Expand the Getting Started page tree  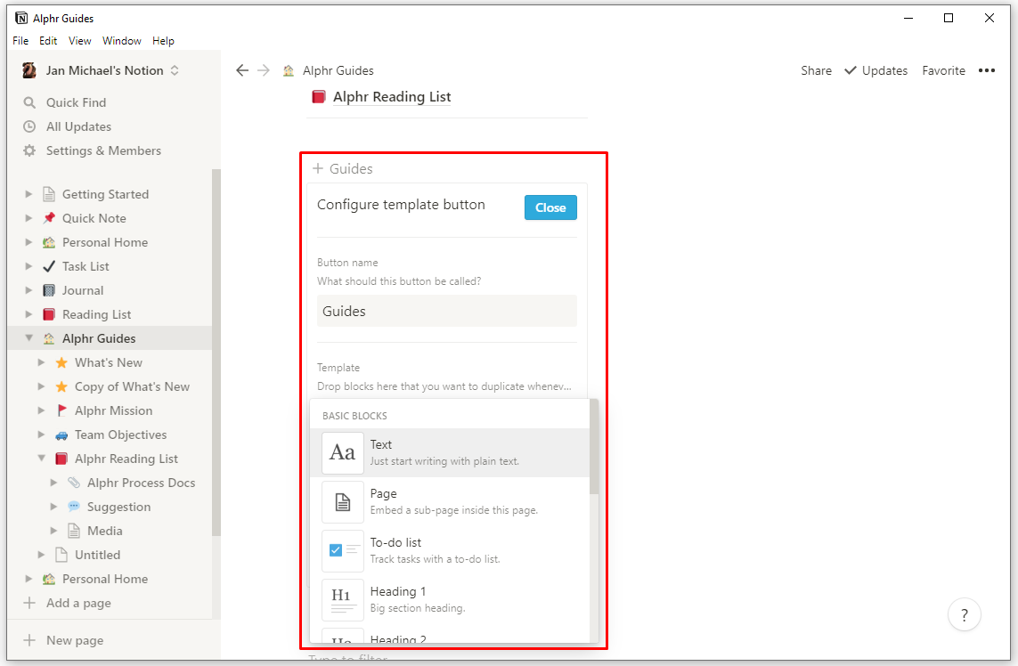(29, 194)
